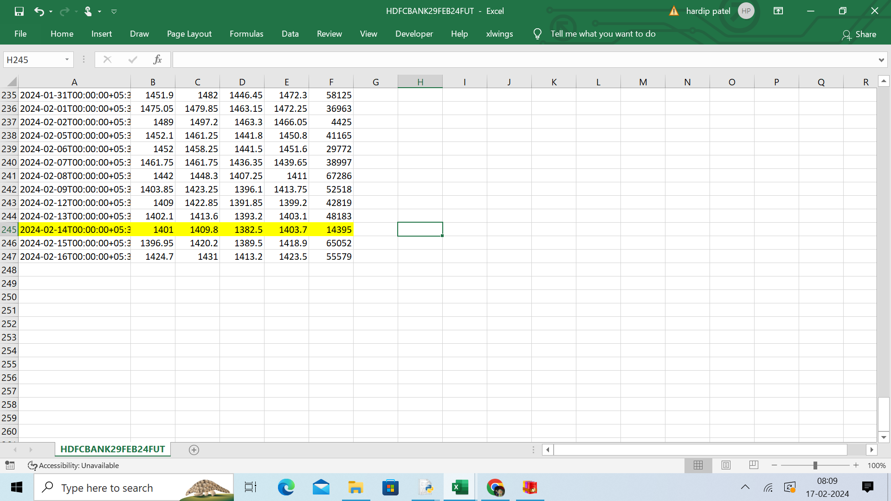Click the zoom slider handle
The height and width of the screenshot is (501, 891).
click(x=815, y=465)
